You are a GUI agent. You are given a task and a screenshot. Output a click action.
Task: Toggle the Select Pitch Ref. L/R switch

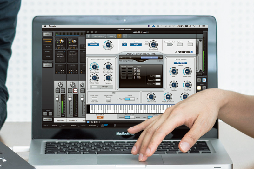[x=169, y=45]
